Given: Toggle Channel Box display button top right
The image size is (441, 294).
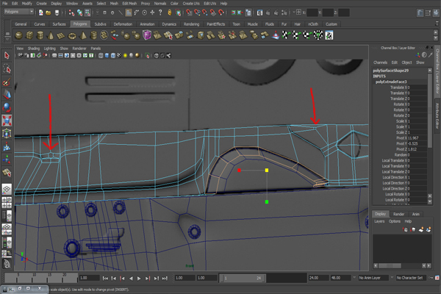Looking at the screenshot, I should click(x=436, y=12).
